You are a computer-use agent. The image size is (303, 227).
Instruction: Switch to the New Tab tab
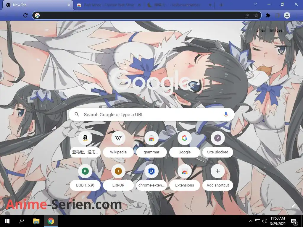point(38,5)
